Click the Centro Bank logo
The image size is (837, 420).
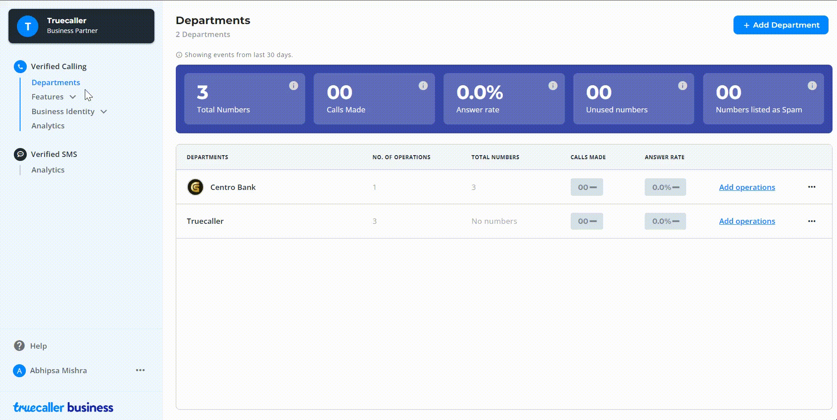point(195,187)
